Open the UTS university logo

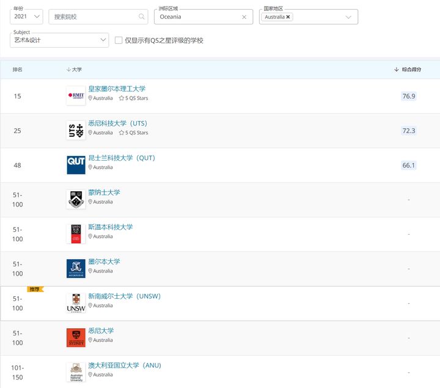[x=76, y=131]
